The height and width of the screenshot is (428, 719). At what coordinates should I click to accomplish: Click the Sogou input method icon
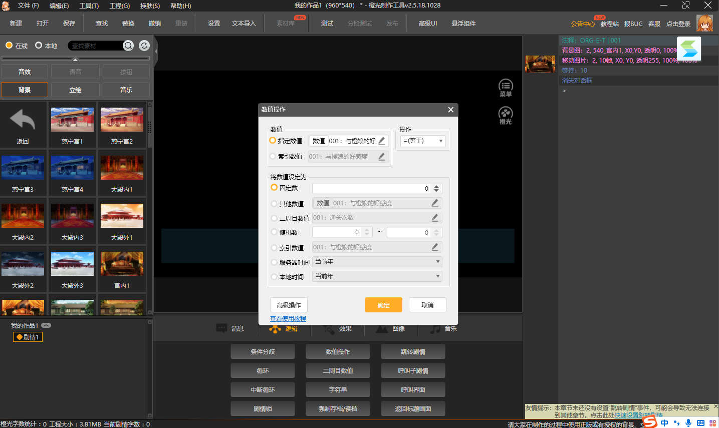[650, 422]
